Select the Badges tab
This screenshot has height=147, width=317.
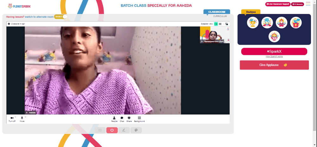(x=251, y=12)
